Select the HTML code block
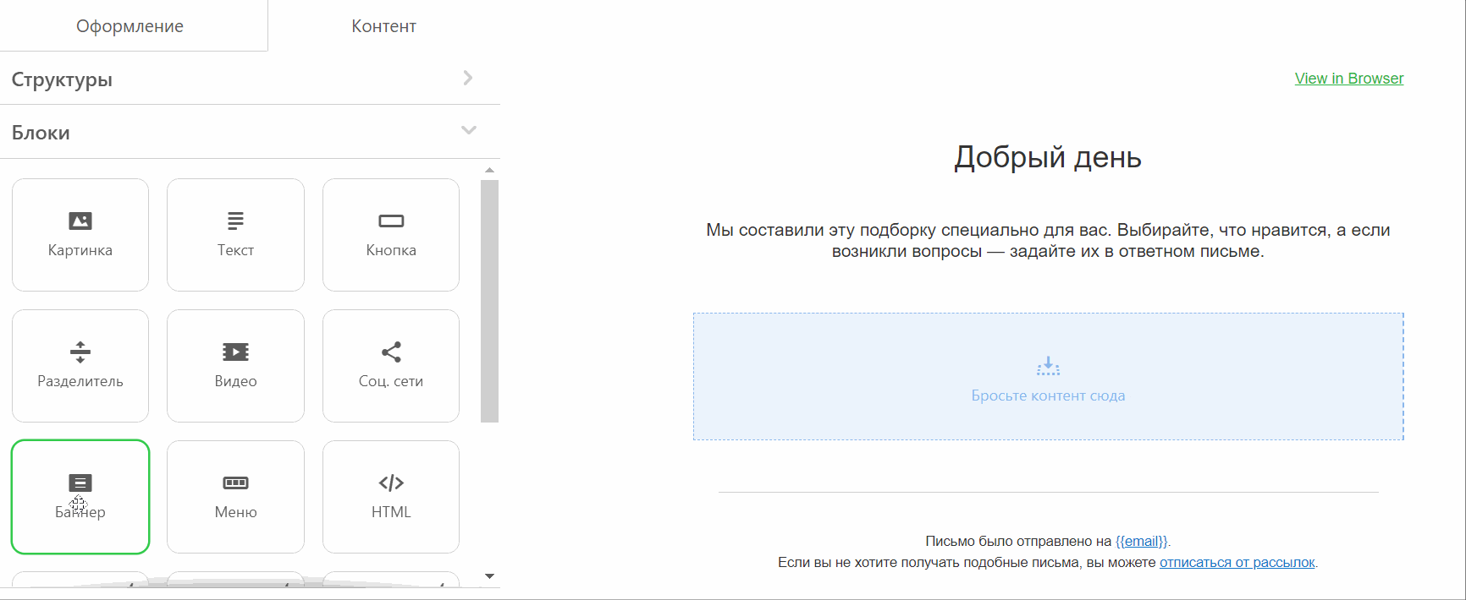 click(x=391, y=497)
